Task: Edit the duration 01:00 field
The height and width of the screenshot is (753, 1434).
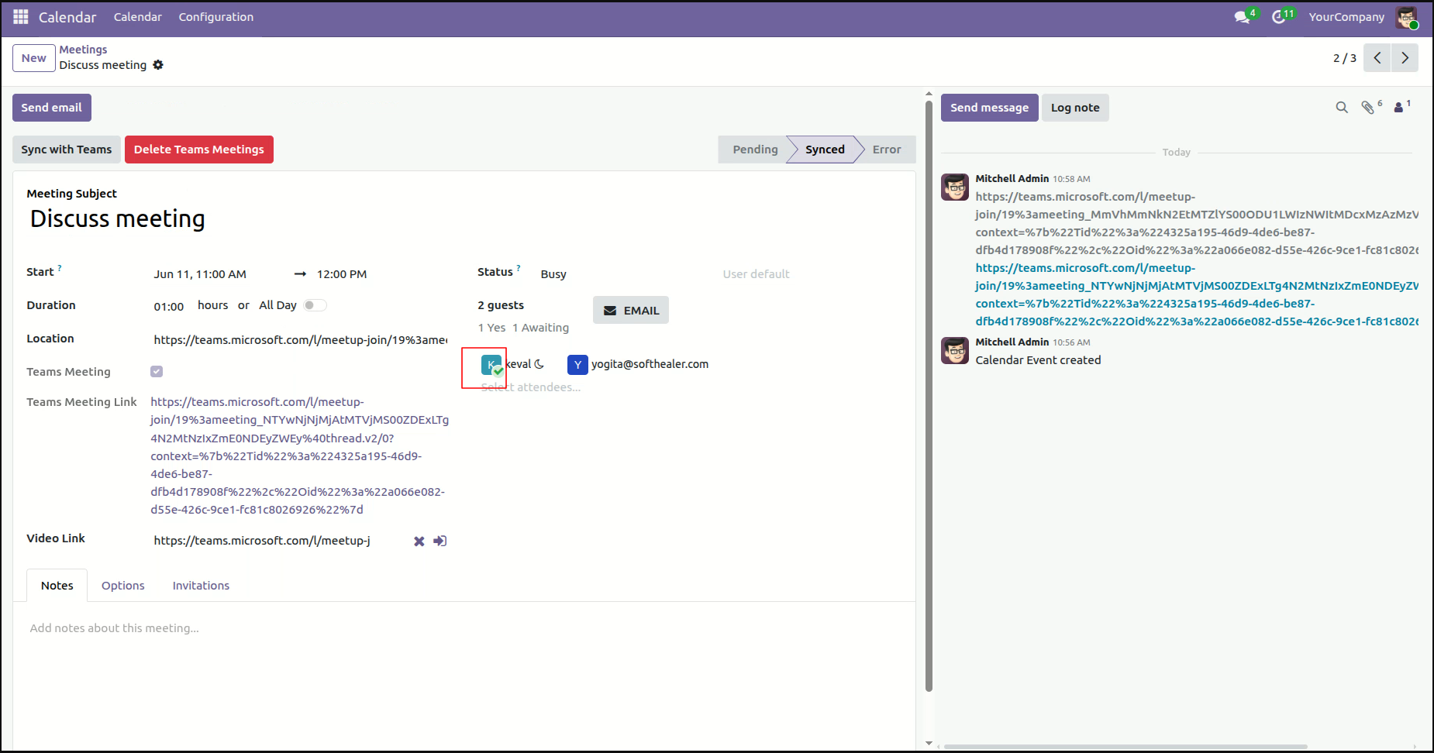Action: point(171,307)
